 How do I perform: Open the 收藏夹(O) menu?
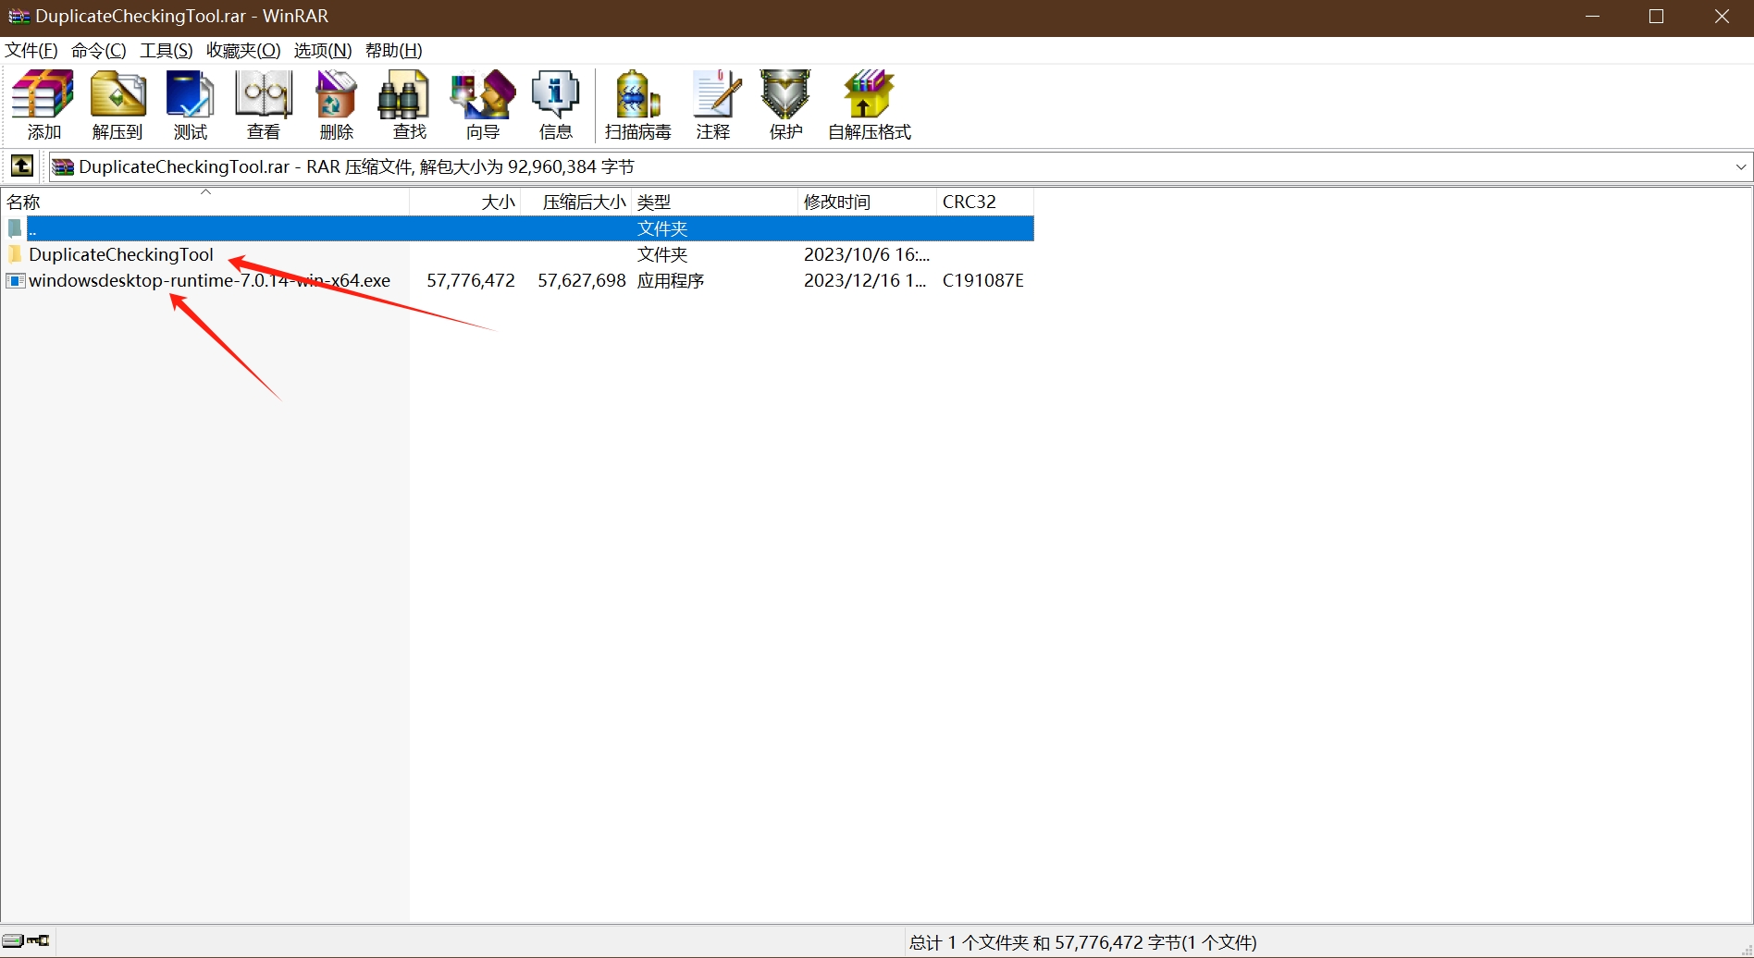click(243, 51)
